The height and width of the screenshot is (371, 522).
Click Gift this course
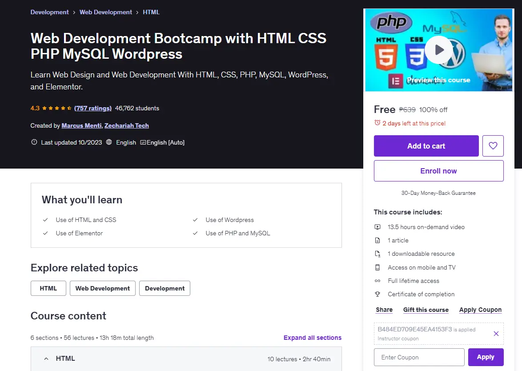pyautogui.click(x=426, y=310)
